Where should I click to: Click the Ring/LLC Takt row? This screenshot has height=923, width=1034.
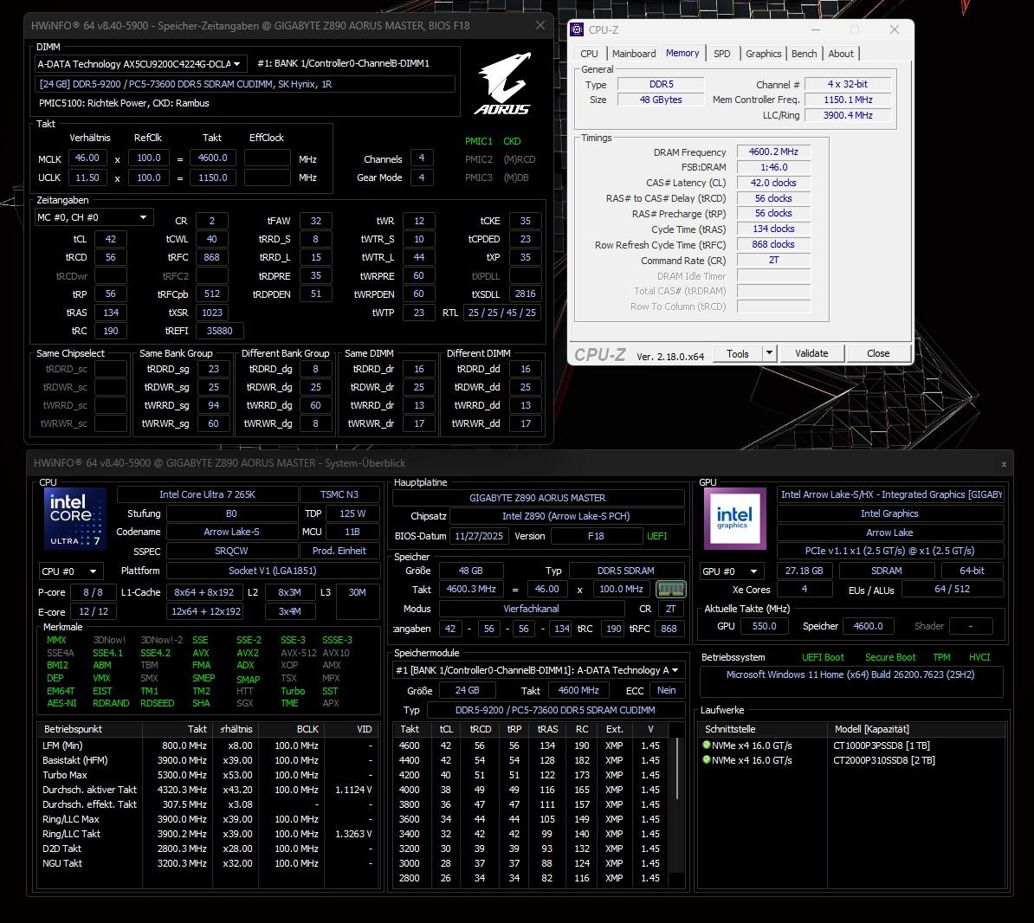tap(208, 833)
